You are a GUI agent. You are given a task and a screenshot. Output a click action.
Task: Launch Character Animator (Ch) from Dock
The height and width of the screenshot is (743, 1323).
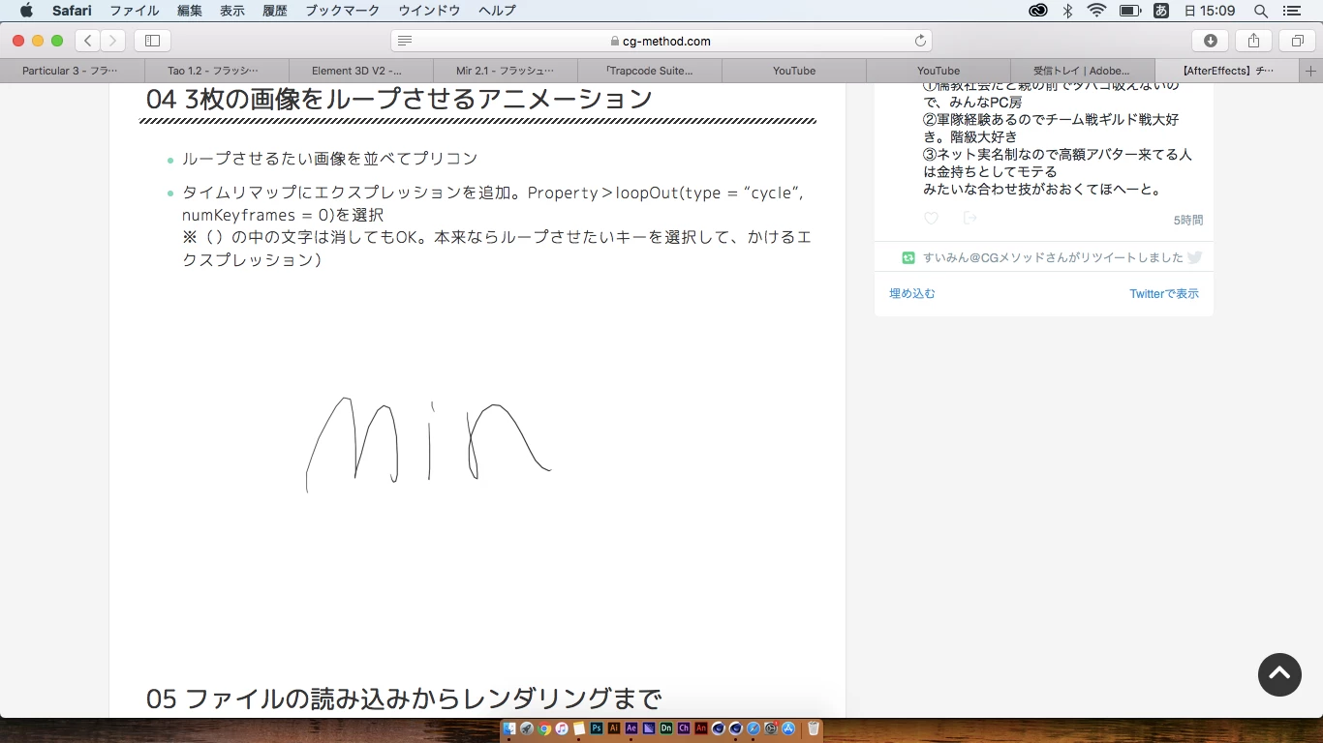click(x=684, y=728)
